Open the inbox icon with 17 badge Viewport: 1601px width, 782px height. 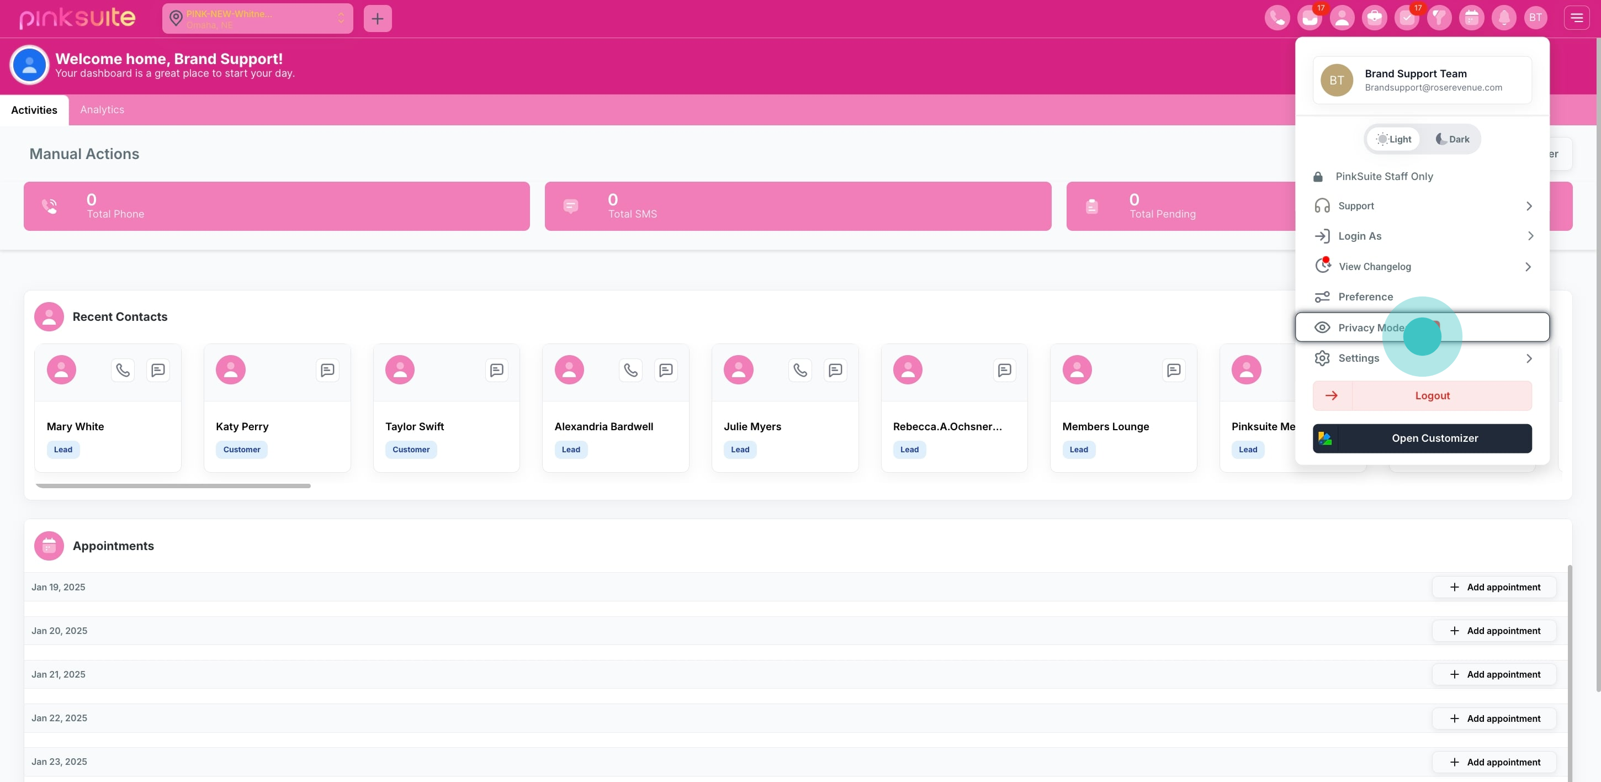1309,18
